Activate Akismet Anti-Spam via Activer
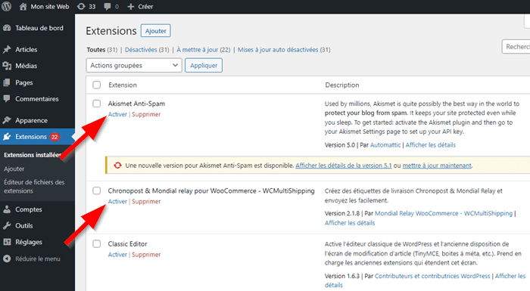The width and height of the screenshot is (530, 291). click(x=117, y=114)
